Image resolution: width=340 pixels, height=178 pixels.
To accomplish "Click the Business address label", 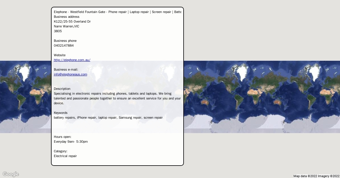I will pyautogui.click(x=67, y=17).
